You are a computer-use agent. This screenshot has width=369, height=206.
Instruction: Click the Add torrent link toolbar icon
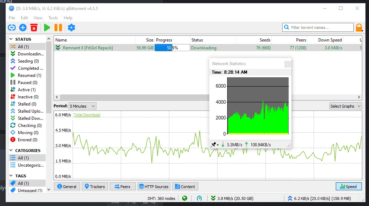point(12,28)
